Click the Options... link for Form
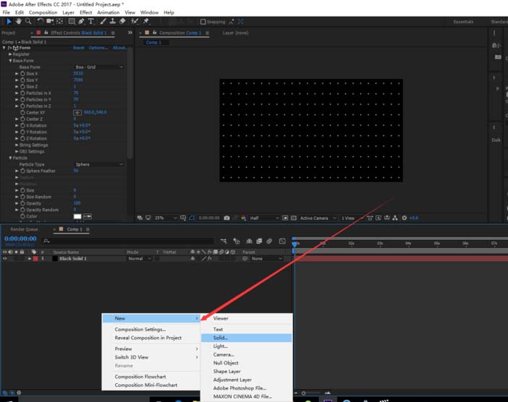This screenshot has height=402, width=508. click(x=98, y=48)
